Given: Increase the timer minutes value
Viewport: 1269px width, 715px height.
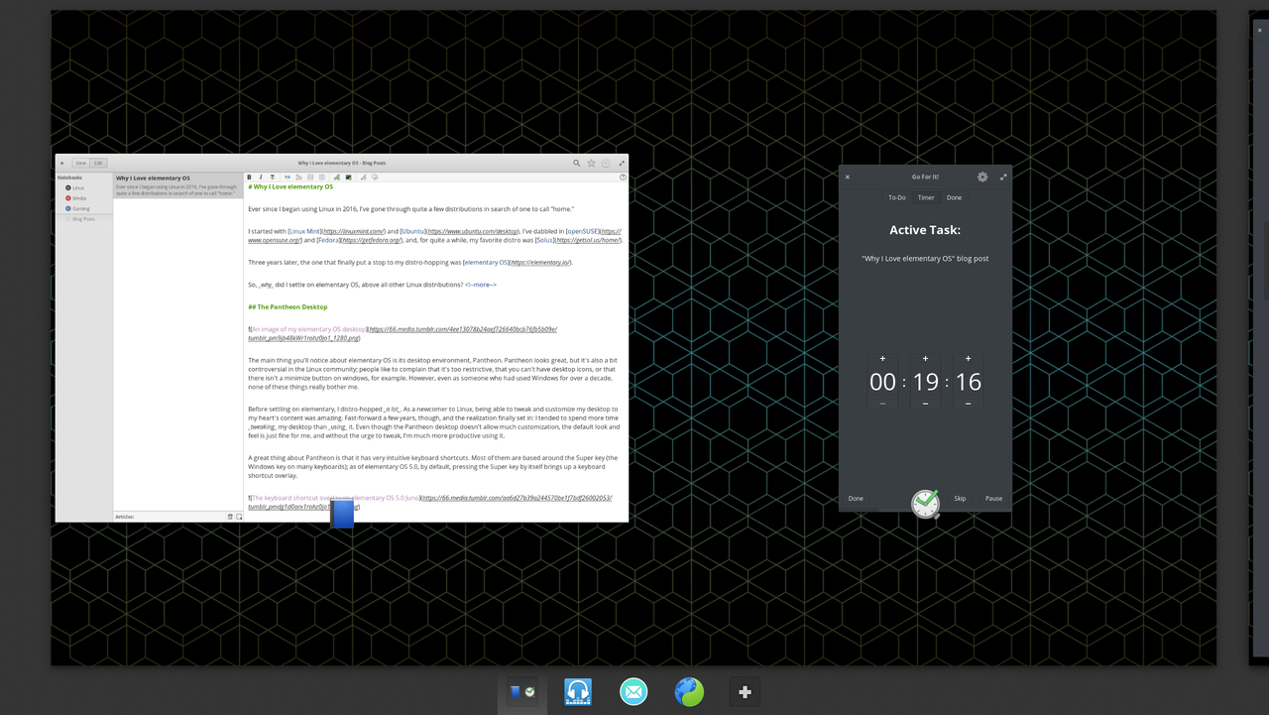Looking at the screenshot, I should [x=926, y=359].
